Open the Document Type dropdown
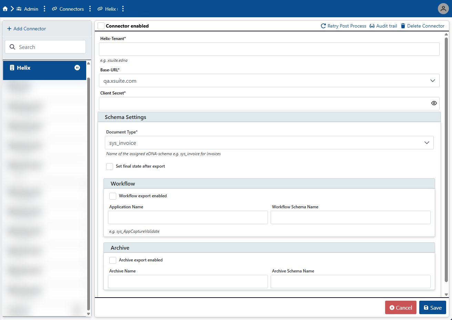452x320 pixels. pos(426,143)
